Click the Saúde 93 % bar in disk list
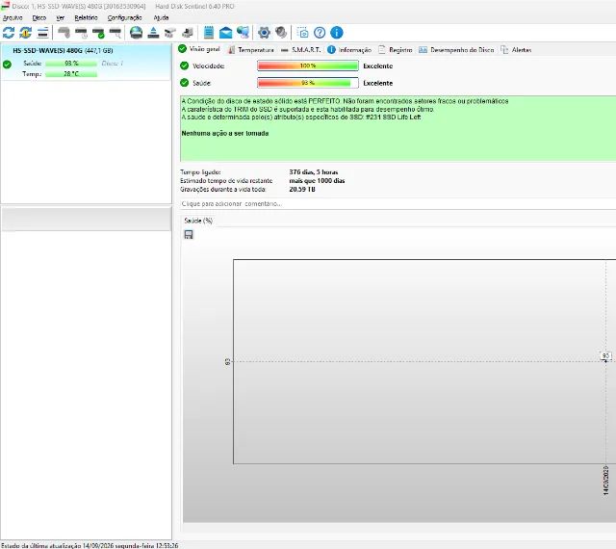Viewport: 616px width, 549px height. pos(71,64)
